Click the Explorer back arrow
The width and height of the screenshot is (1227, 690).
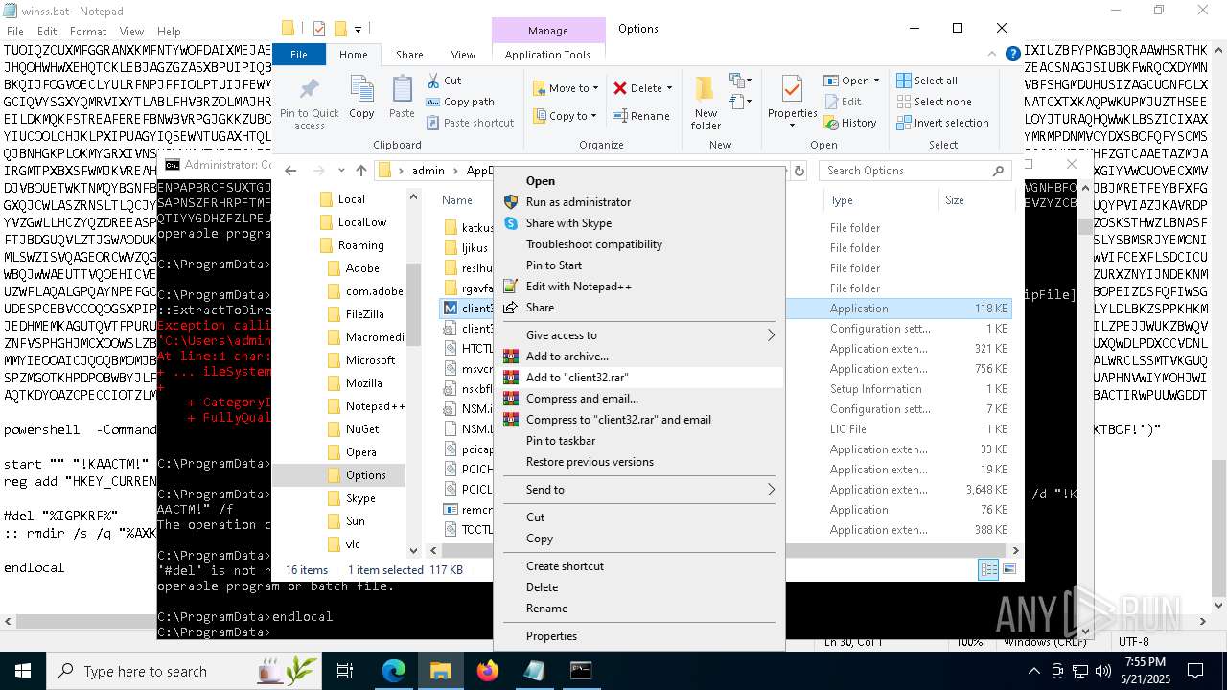point(290,171)
